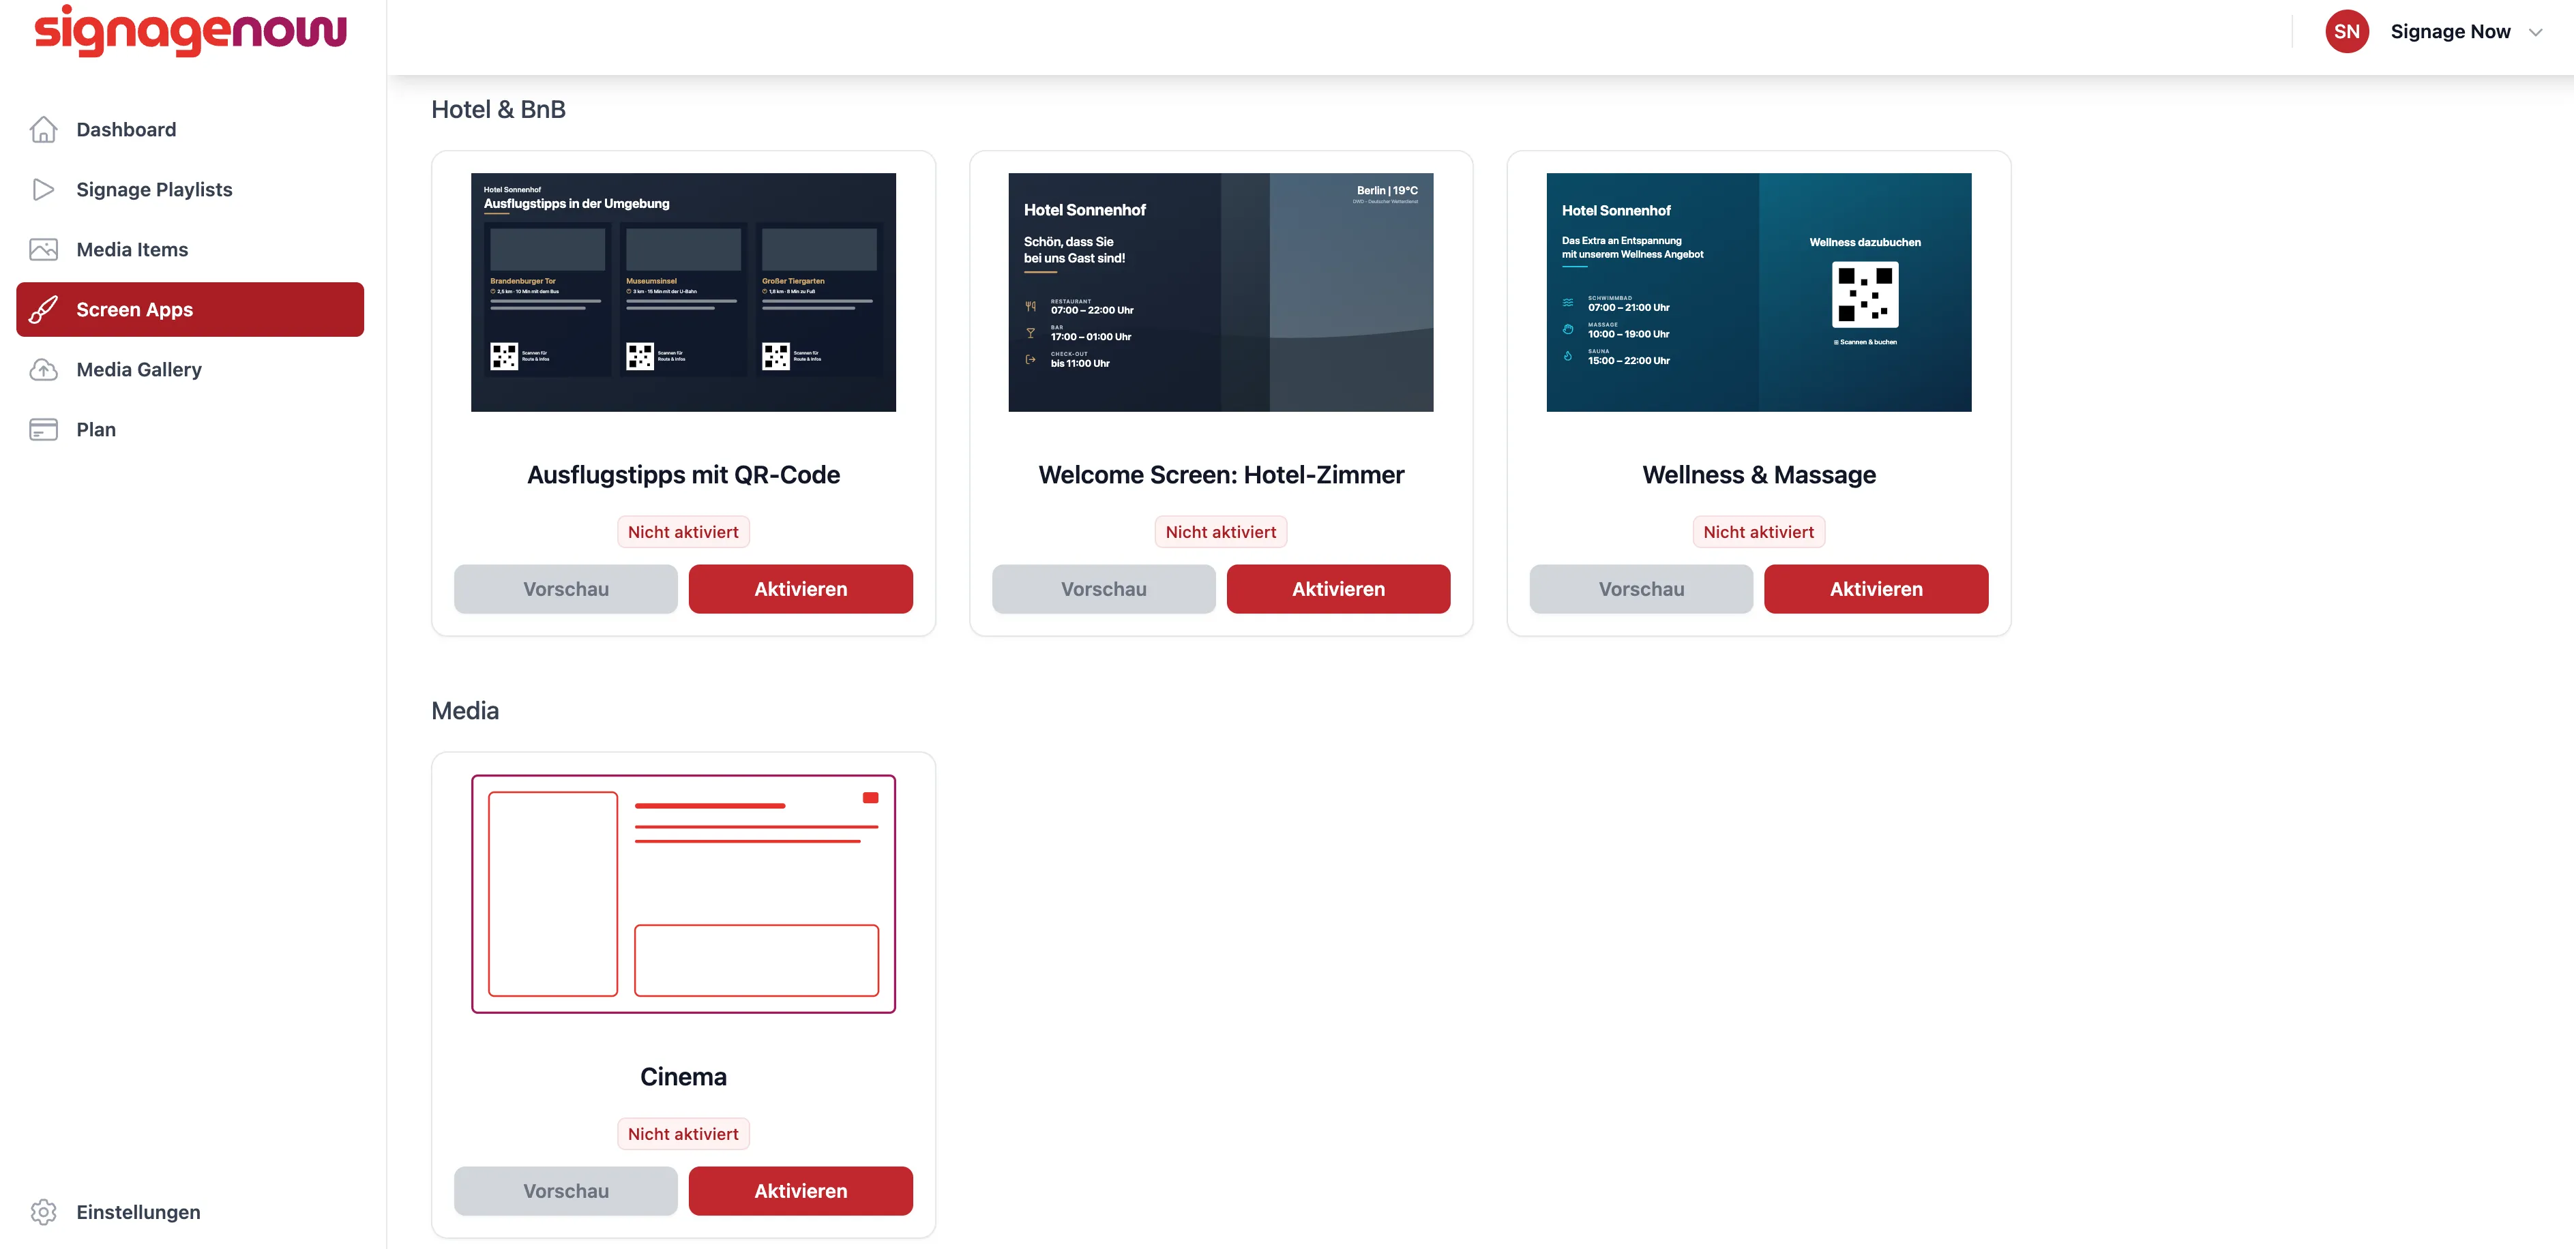Click the Nicht aktiviert badge under Cinema
Image resolution: width=2574 pixels, height=1249 pixels.
[683, 1134]
